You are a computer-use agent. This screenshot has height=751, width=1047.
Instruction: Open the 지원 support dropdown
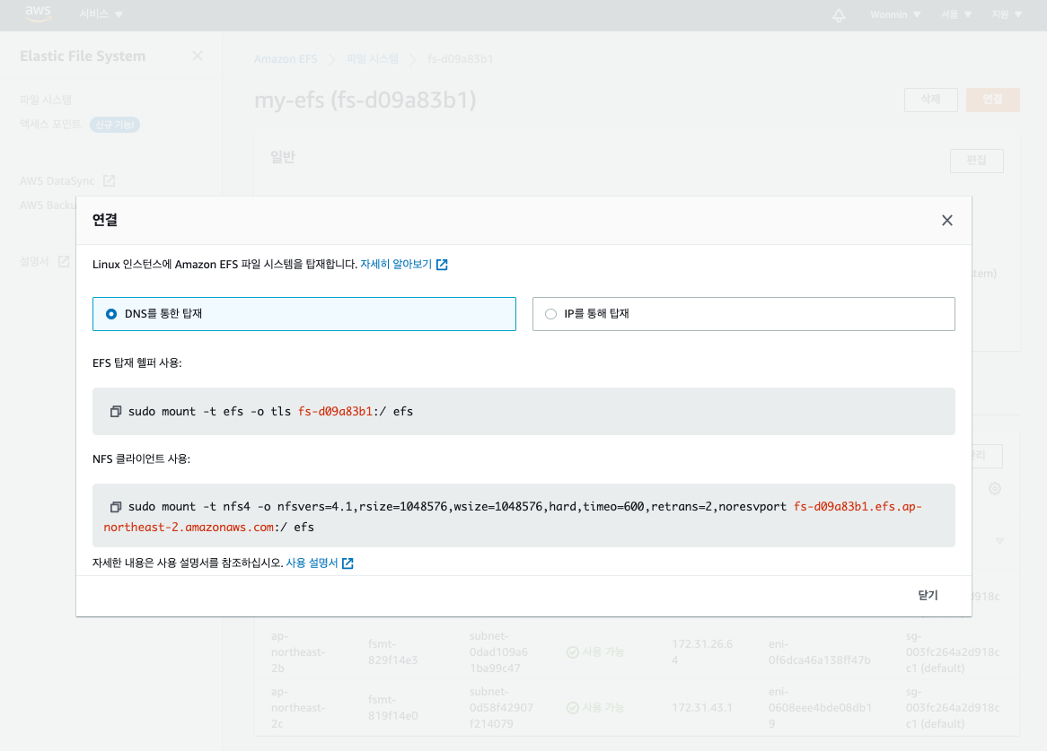1007,14
